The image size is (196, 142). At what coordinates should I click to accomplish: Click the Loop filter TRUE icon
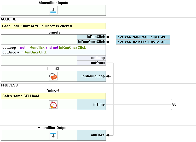(53, 76)
